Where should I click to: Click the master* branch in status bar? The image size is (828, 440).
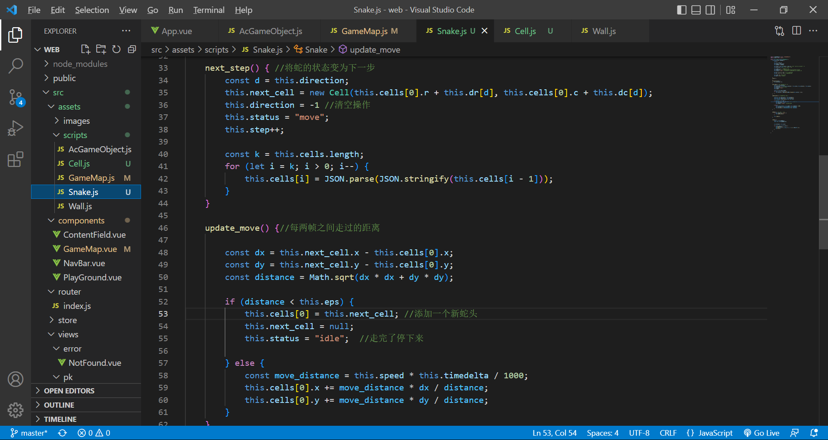pyautogui.click(x=29, y=433)
